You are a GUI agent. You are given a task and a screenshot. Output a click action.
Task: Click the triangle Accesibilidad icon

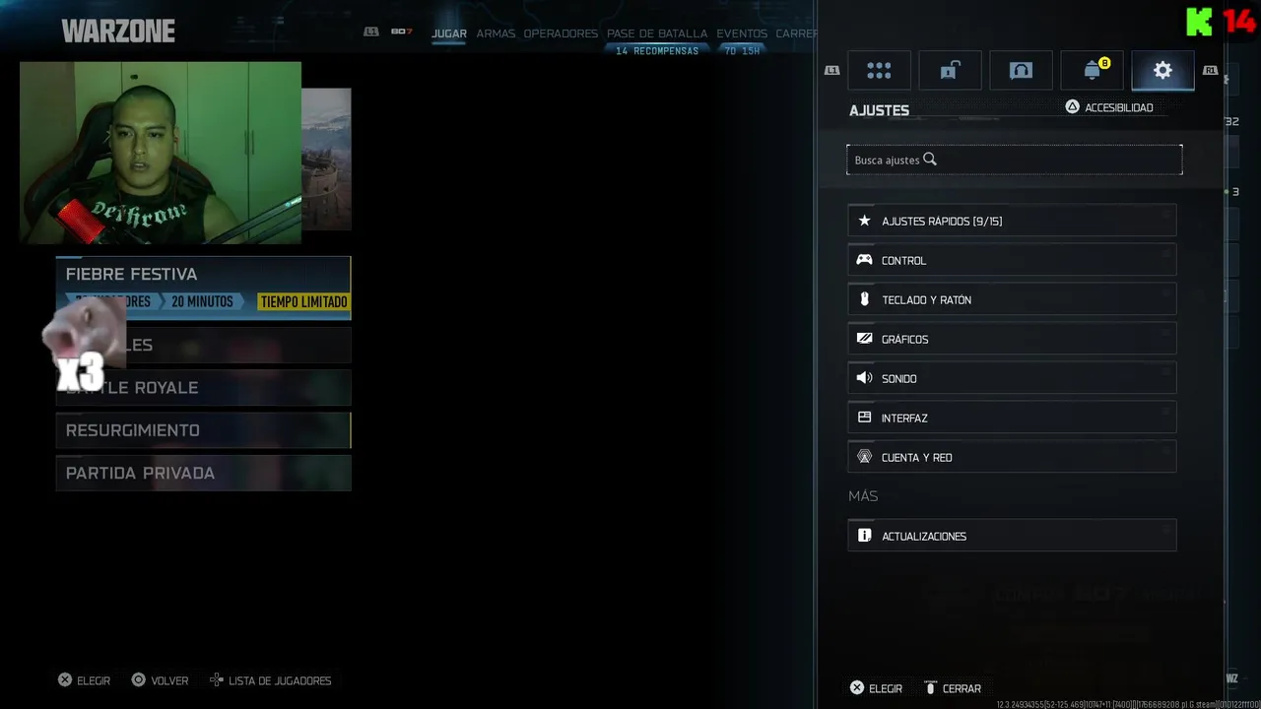tap(1072, 107)
